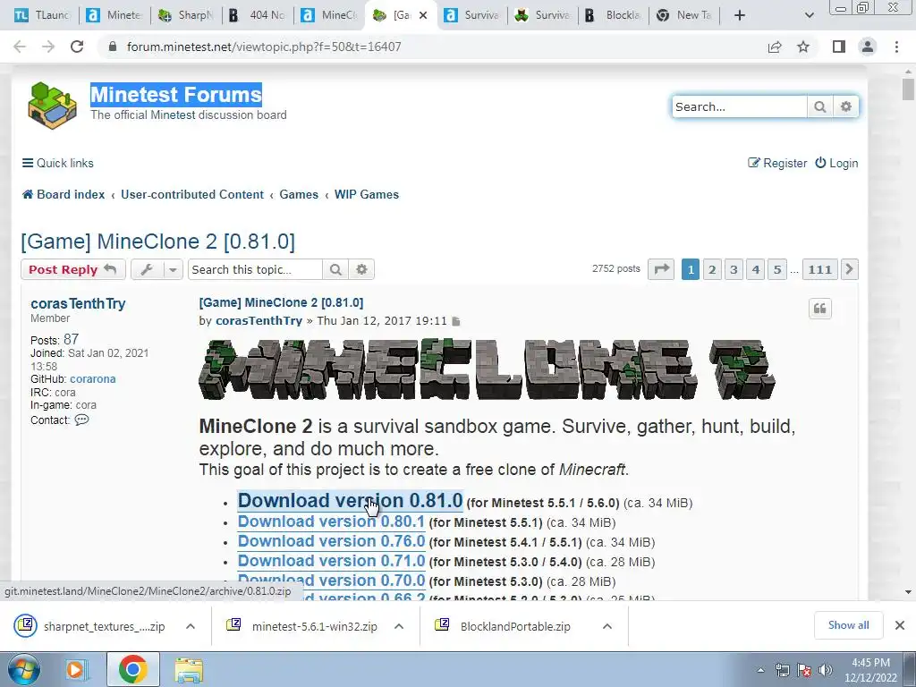Open the topic advanced search gear icon

pos(361,269)
